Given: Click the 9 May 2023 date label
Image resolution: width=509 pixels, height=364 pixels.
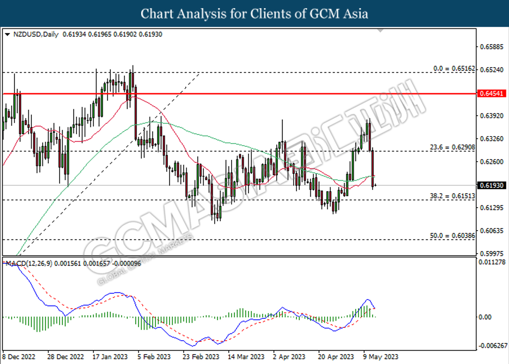Looking at the screenshot, I should 381,357.
